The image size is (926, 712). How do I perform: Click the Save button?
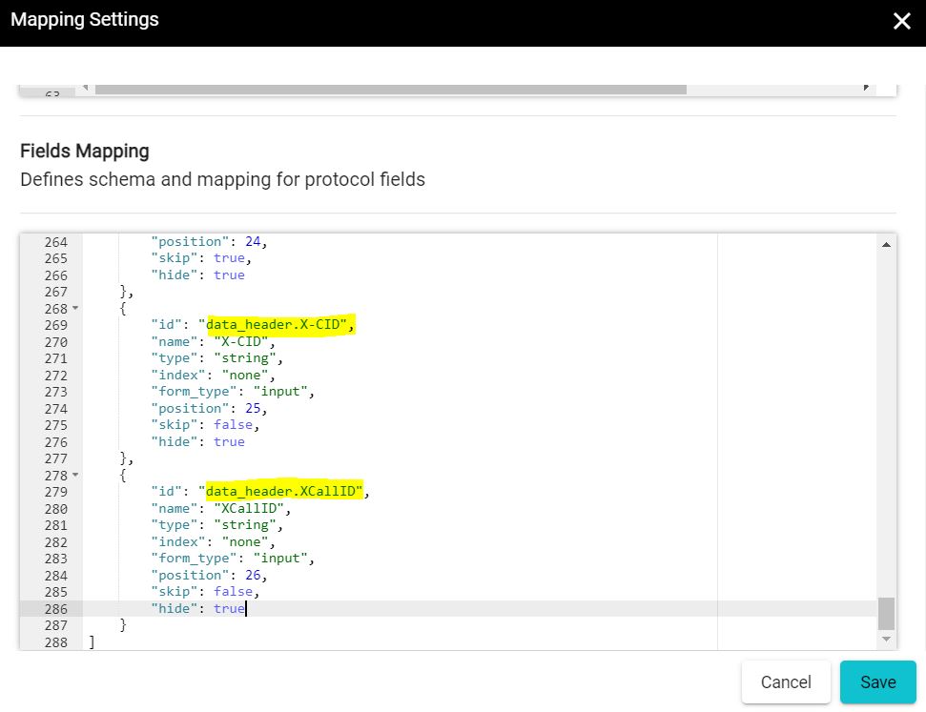point(876,681)
